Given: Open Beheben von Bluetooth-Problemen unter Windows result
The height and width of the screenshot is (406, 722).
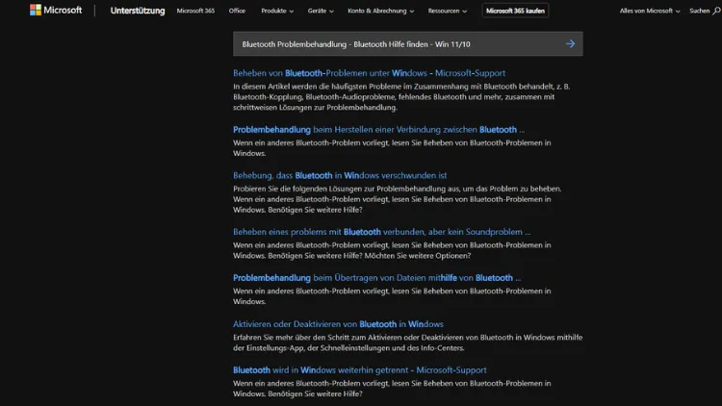Looking at the screenshot, I should point(369,73).
